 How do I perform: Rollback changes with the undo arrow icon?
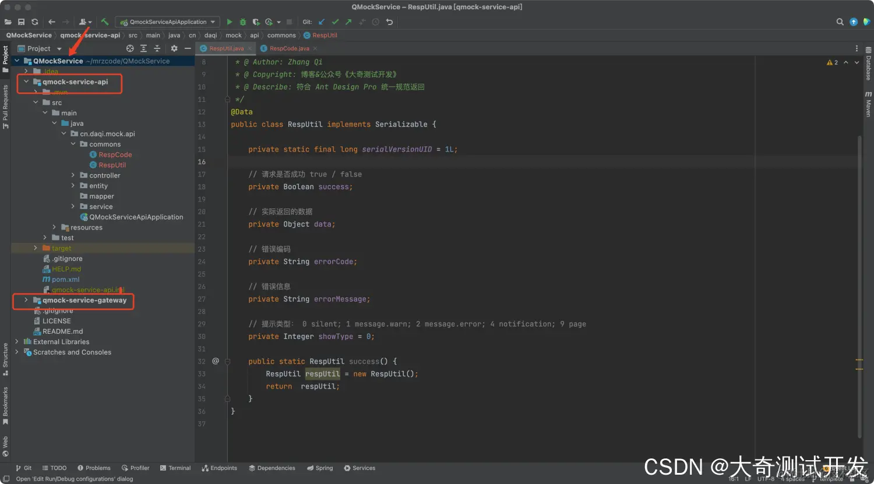389,22
